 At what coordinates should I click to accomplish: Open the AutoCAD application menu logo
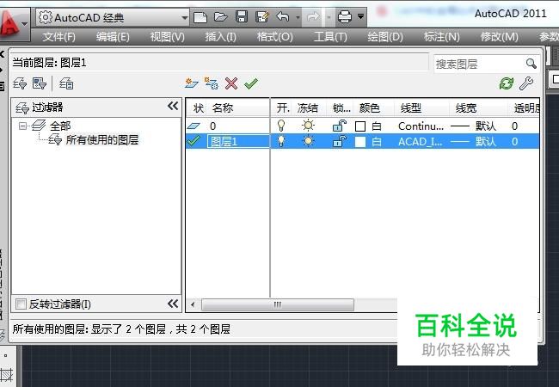[x=9, y=23]
